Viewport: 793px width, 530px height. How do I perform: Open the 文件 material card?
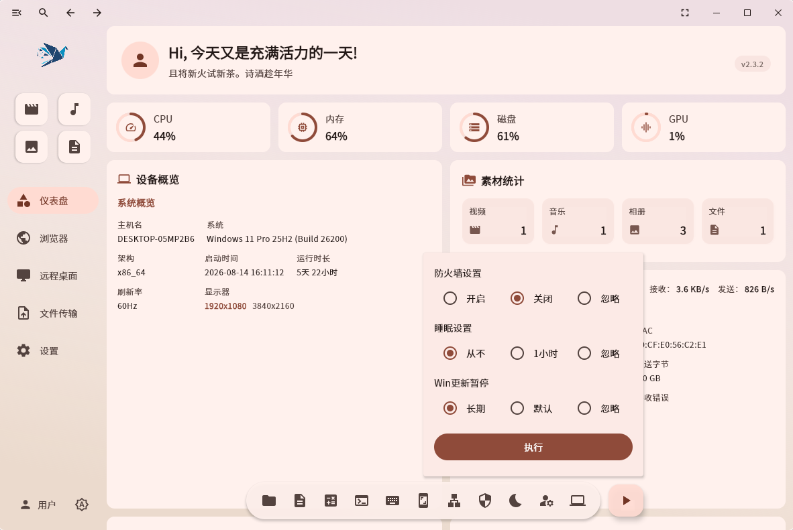[x=737, y=221]
